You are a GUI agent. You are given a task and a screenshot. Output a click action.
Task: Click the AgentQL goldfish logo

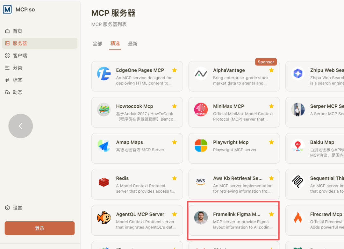click(104, 217)
